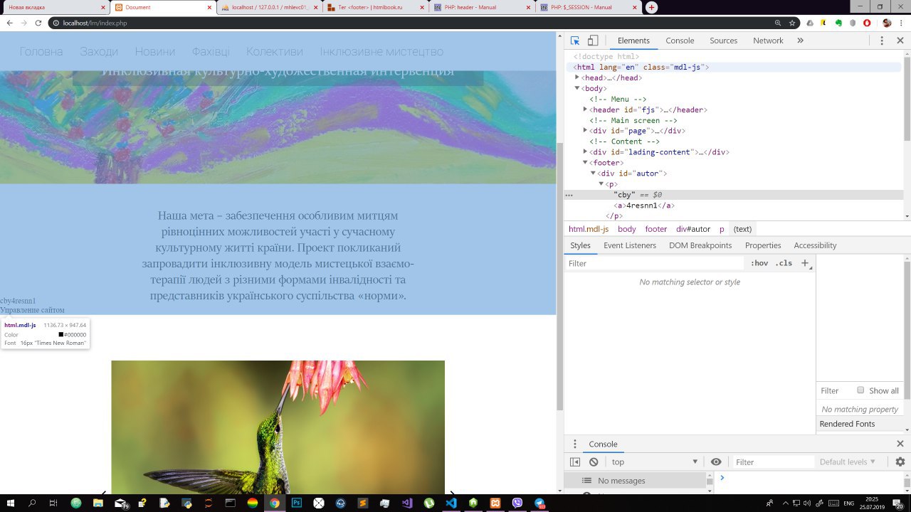Open the top JavaScript context dropdown
The width and height of the screenshot is (911, 512).
(x=655, y=462)
